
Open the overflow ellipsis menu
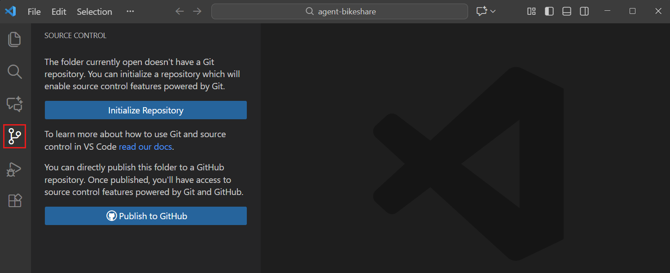coord(130,11)
